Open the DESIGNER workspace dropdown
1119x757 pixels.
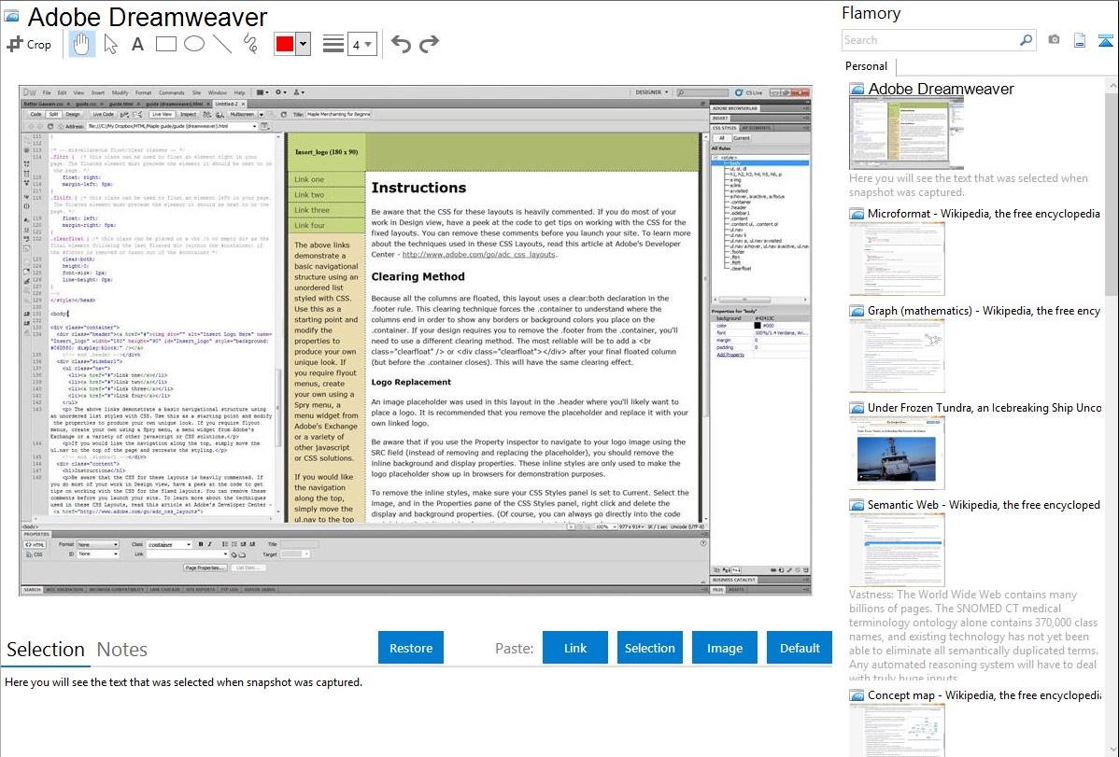point(652,92)
